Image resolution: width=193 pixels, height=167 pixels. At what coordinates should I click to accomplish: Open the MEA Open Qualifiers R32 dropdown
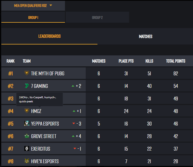point(33,6)
